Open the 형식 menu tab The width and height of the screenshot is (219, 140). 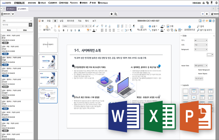(87, 21)
